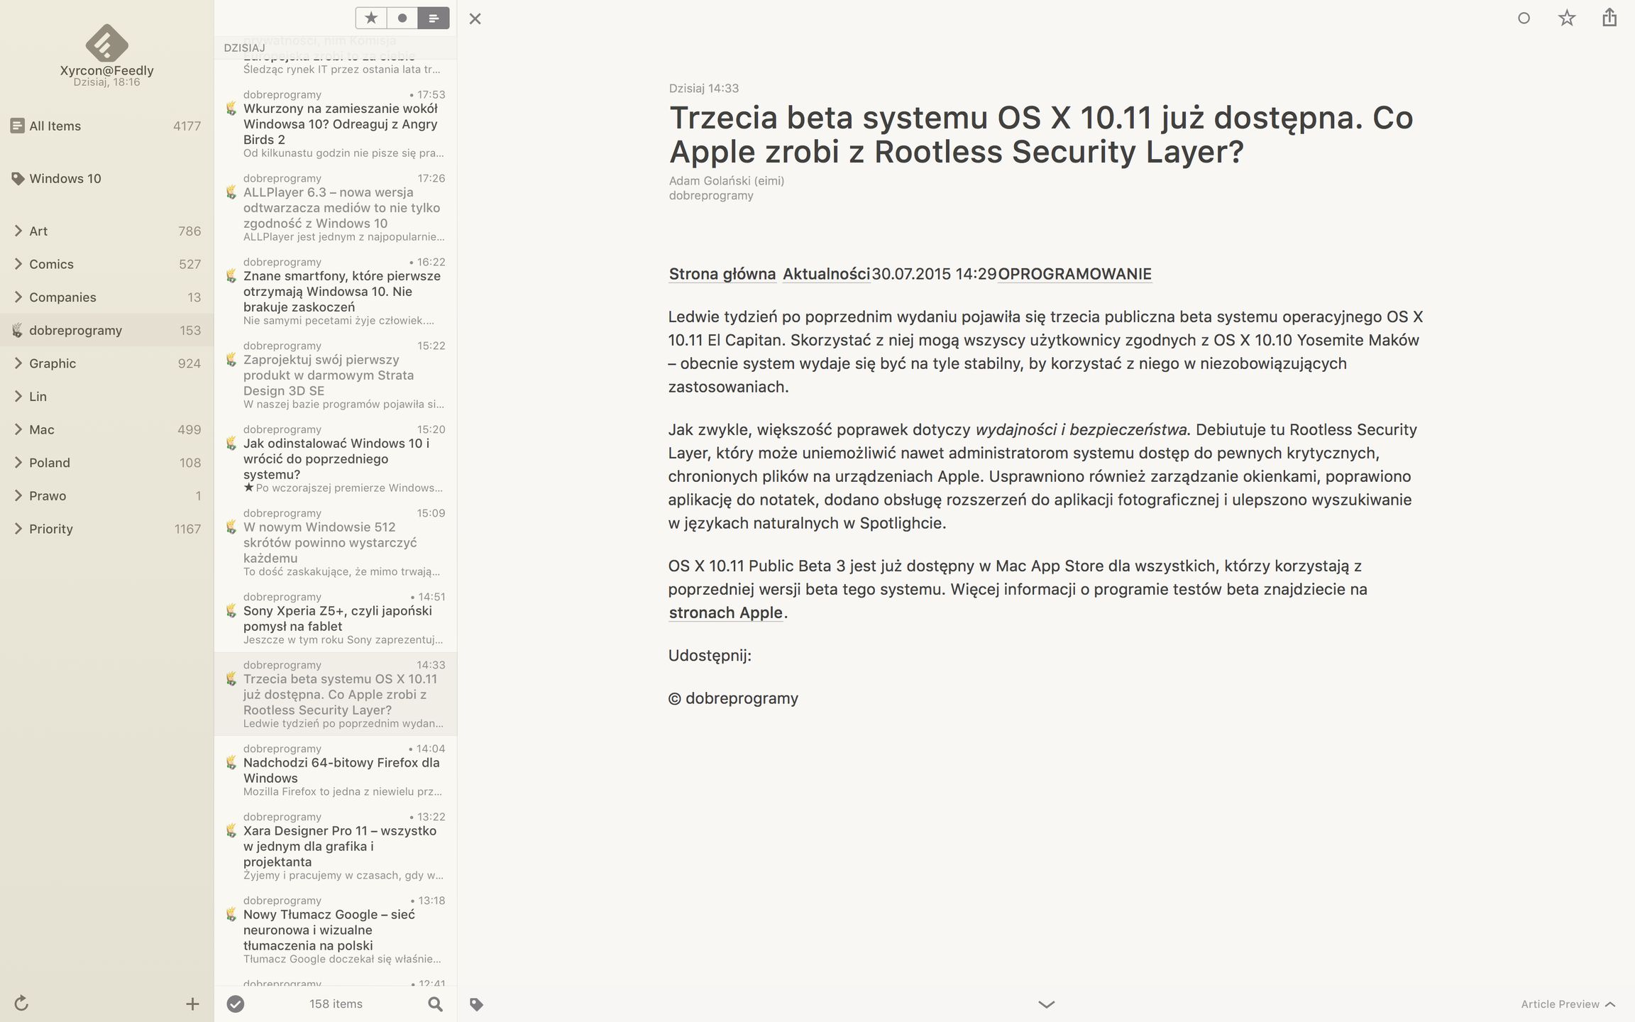Open search in article list

(435, 1004)
